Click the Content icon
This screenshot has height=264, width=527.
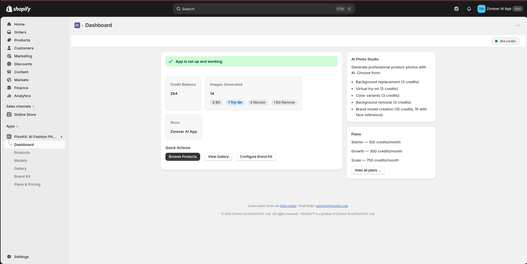tap(9, 72)
